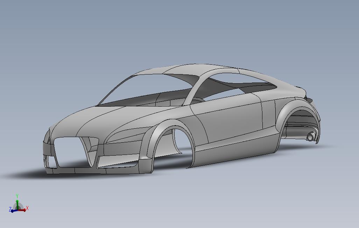Select the exhaust pipe at the car's rear
This screenshot has height=228, width=359.
coord(310,137)
